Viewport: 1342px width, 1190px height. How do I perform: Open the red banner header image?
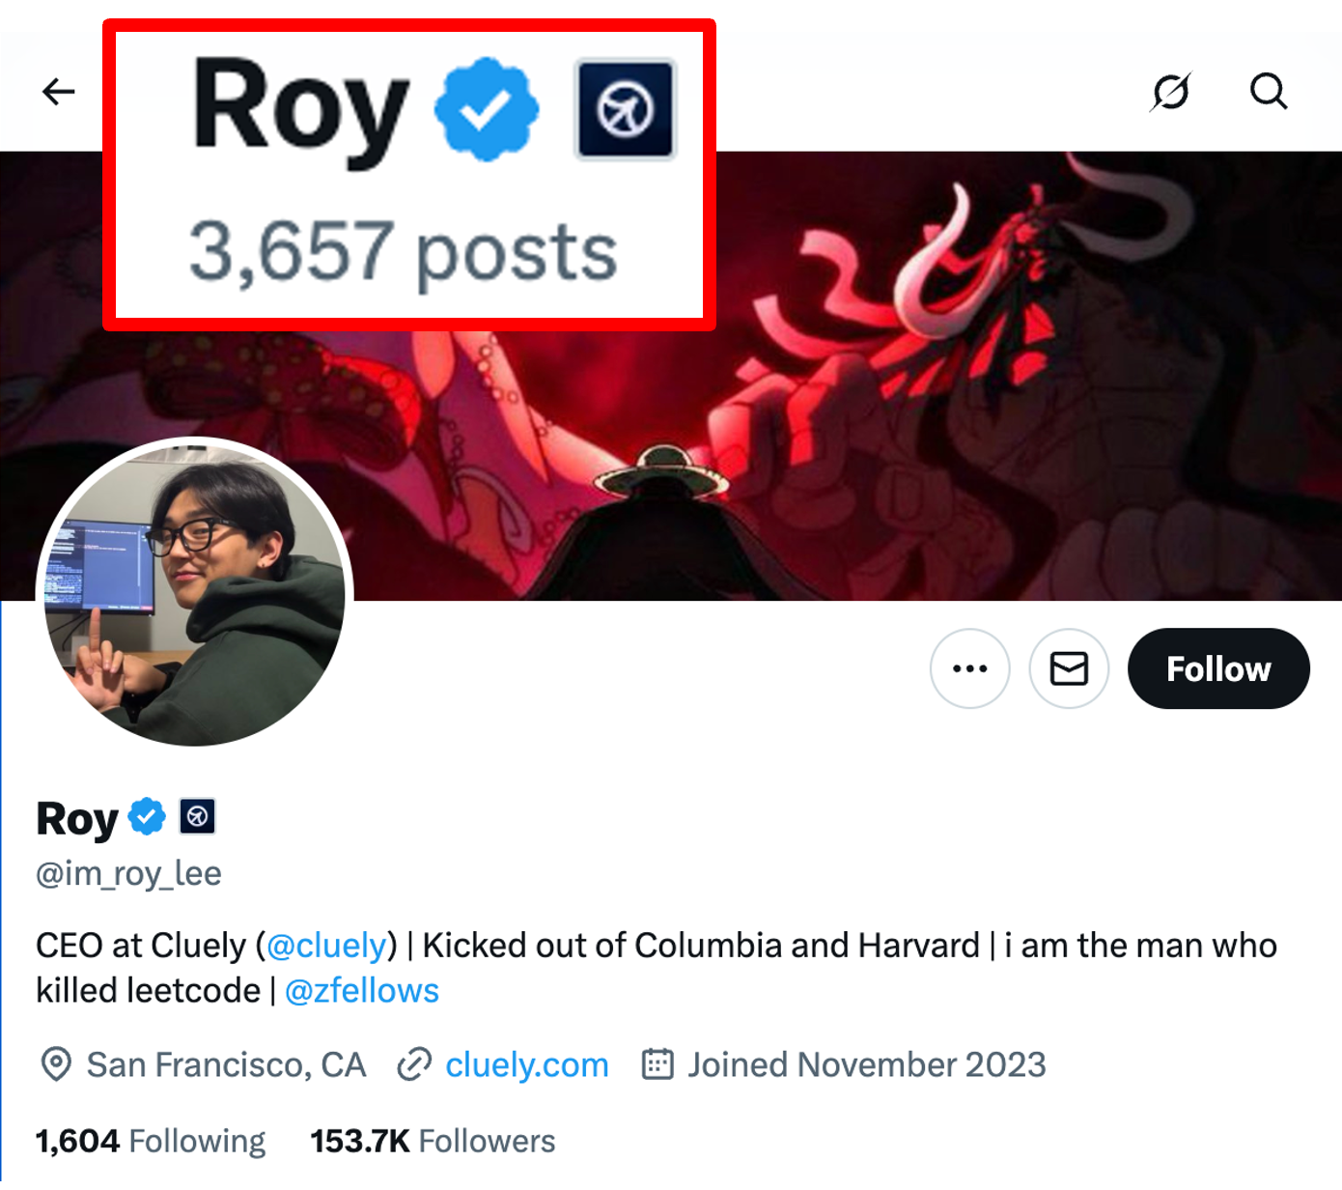coord(772,386)
